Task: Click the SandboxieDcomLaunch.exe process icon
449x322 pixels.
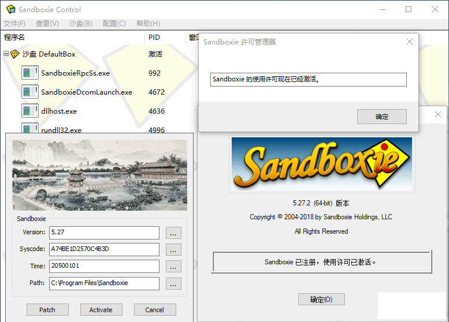Action: click(x=30, y=92)
